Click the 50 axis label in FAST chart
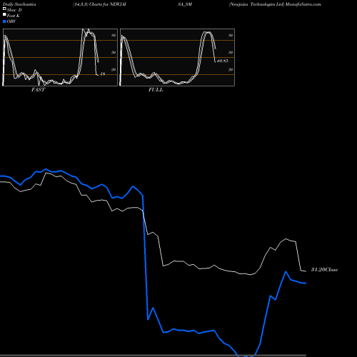357x357 pixels. (x=114, y=52)
